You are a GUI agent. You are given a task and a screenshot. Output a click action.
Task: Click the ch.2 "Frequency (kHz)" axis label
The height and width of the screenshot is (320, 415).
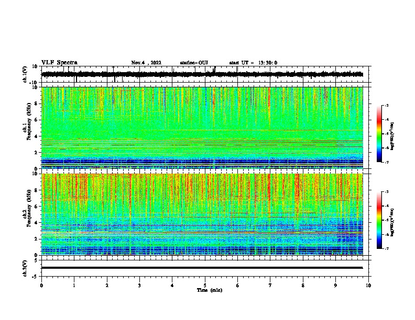click(29, 208)
